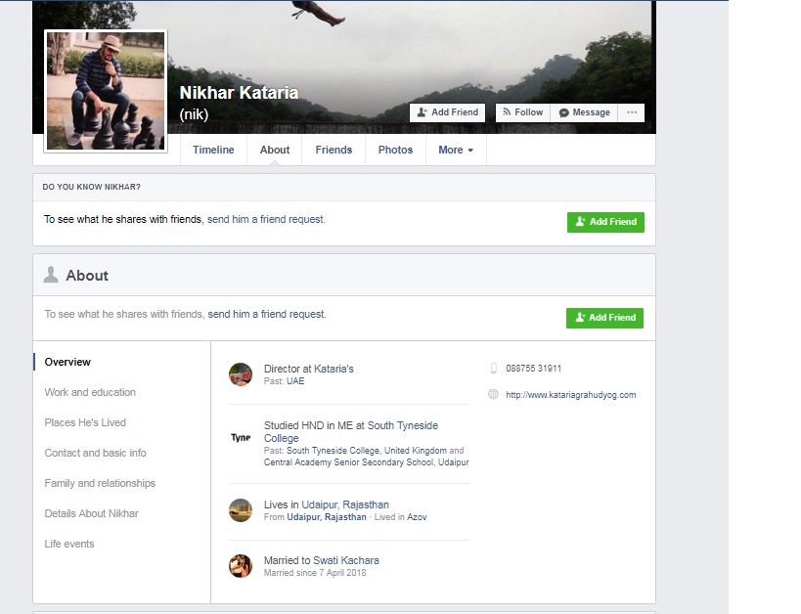Click green Add Friend button in About section
The image size is (801, 614).
pyautogui.click(x=604, y=318)
